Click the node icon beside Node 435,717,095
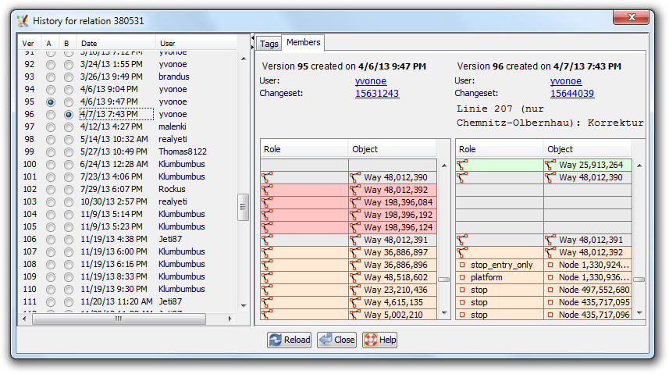Viewport: 669px width, 374px height. [550, 302]
